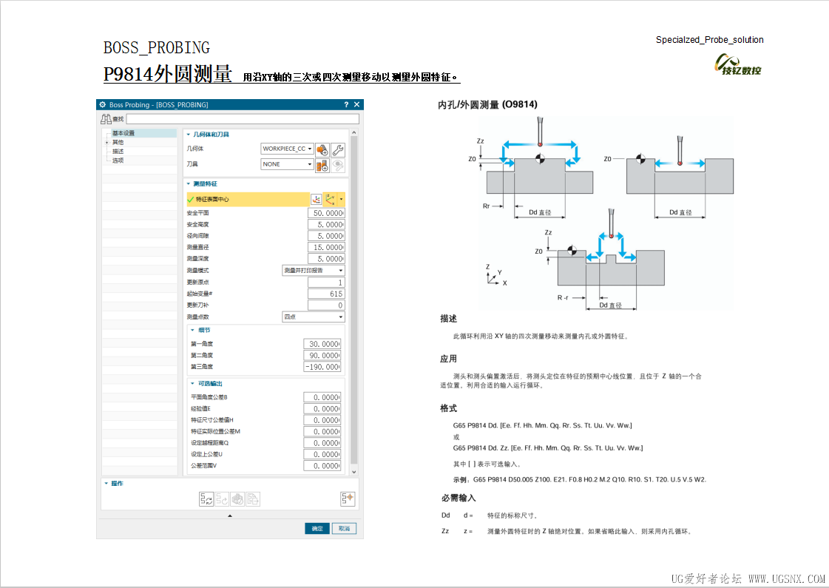Click the Verify tool path icon
Viewport: 829px width, 588px height.
[237, 499]
